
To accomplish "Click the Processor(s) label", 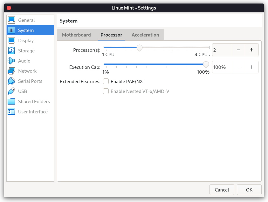I will tap(87, 50).
